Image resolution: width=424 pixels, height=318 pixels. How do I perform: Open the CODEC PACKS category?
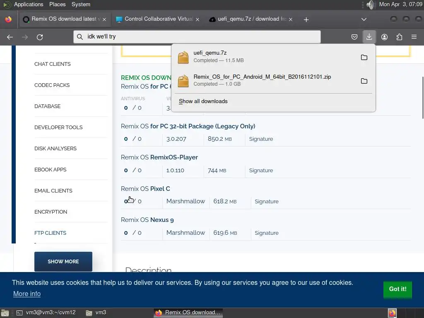[x=52, y=85]
